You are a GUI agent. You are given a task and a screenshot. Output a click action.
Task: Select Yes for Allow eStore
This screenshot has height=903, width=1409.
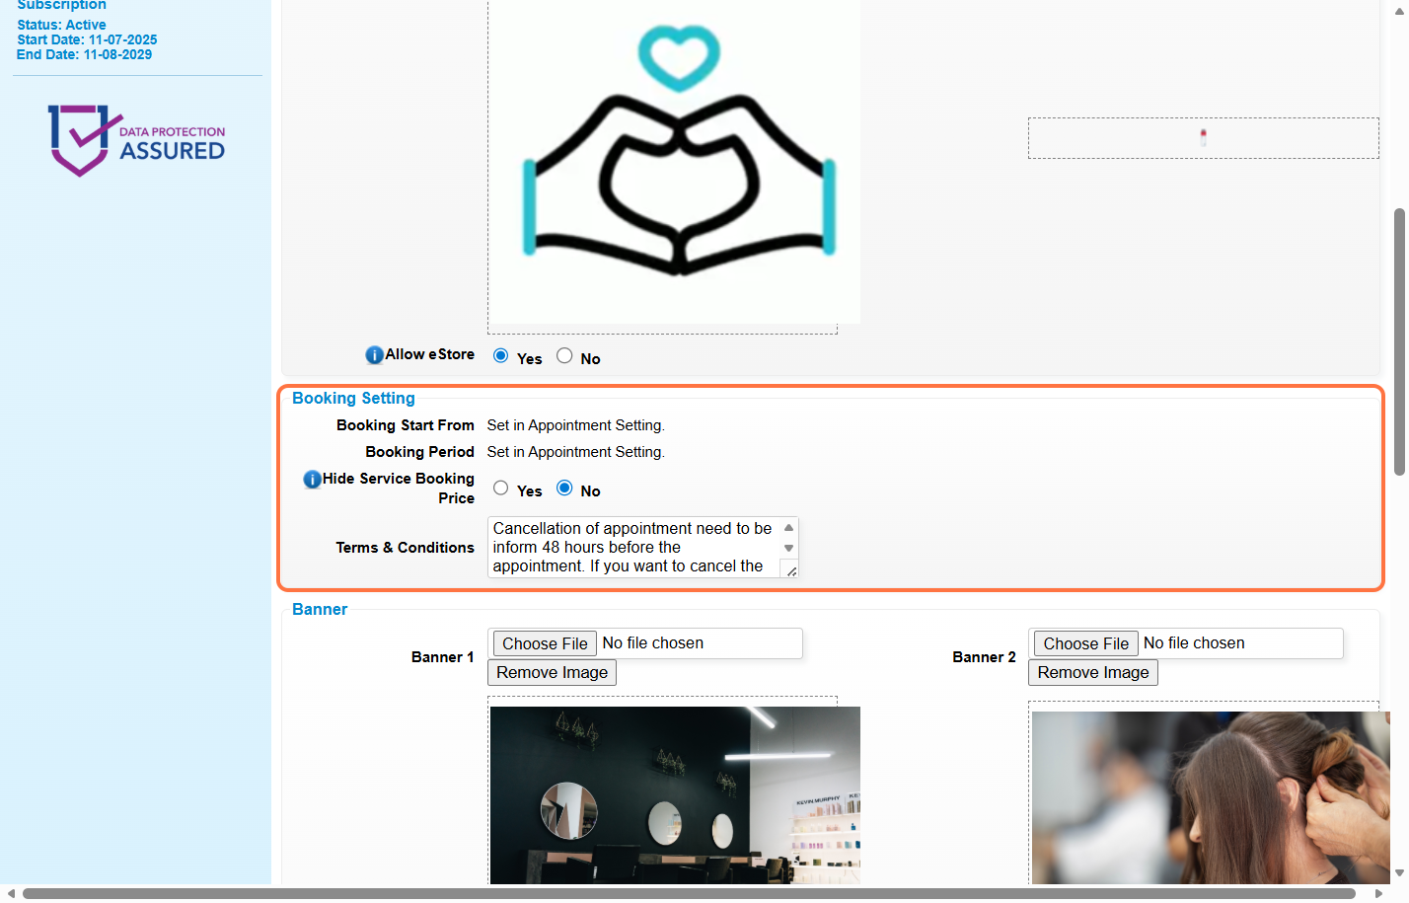pyautogui.click(x=501, y=356)
